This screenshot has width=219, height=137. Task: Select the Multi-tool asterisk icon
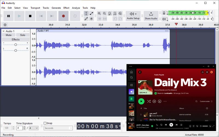[91, 19]
